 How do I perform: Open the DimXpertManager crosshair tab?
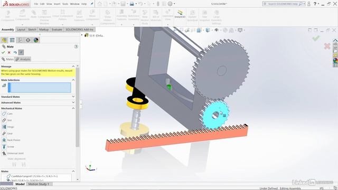[28, 40]
